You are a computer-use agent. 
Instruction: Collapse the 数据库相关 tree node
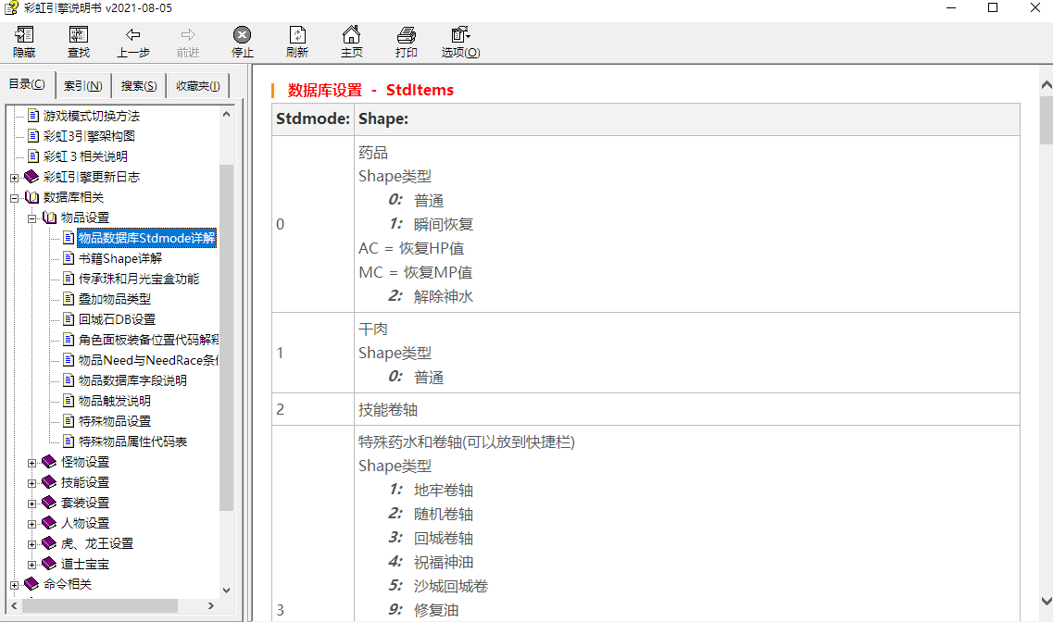click(15, 197)
